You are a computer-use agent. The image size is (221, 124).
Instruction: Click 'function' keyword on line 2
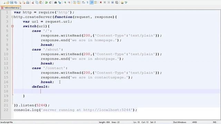pyautogui.click(x=63, y=17)
